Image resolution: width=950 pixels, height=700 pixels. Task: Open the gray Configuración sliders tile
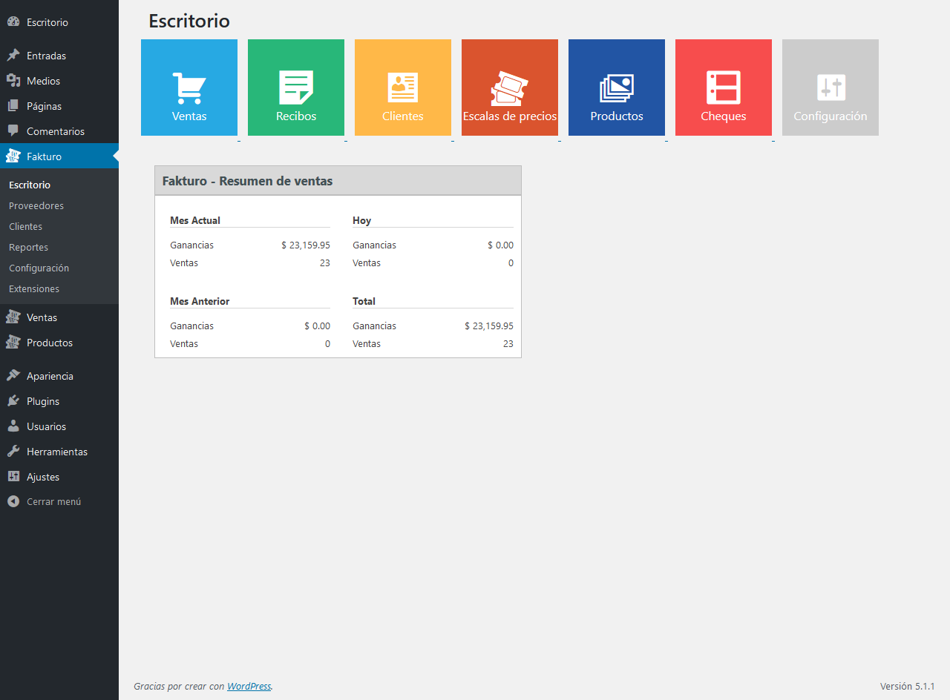pyautogui.click(x=831, y=87)
